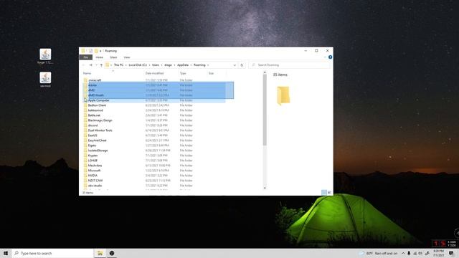
Task: Focus the Search Roaming field
Action: 290,65
